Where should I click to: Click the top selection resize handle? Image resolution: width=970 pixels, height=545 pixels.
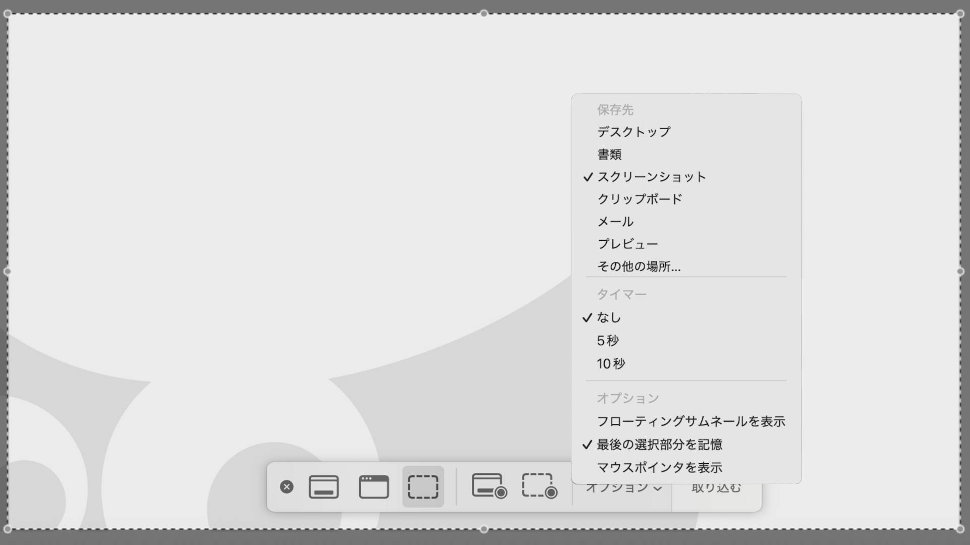pyautogui.click(x=485, y=14)
